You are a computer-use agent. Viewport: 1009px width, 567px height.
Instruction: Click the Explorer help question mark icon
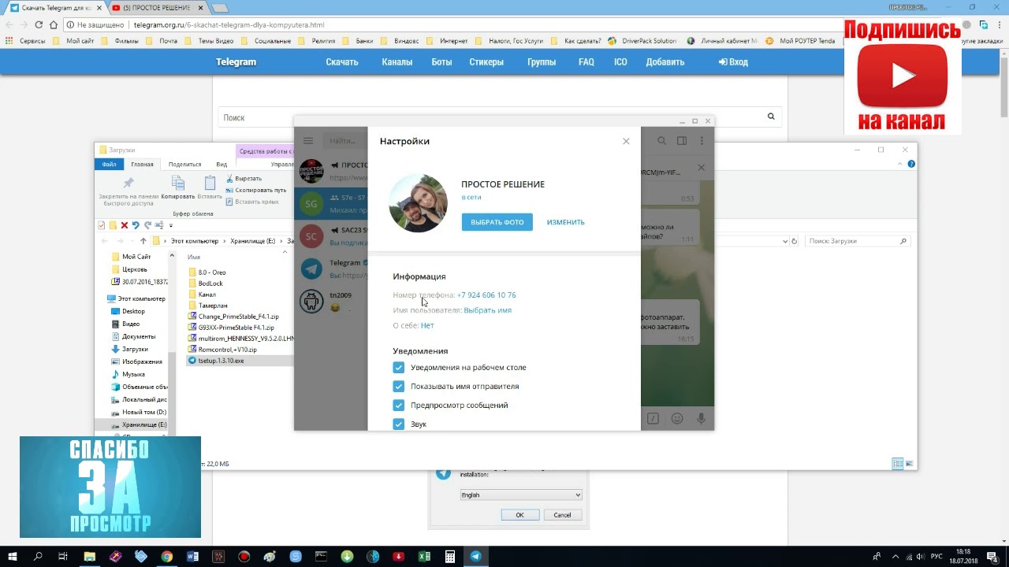[911, 164]
